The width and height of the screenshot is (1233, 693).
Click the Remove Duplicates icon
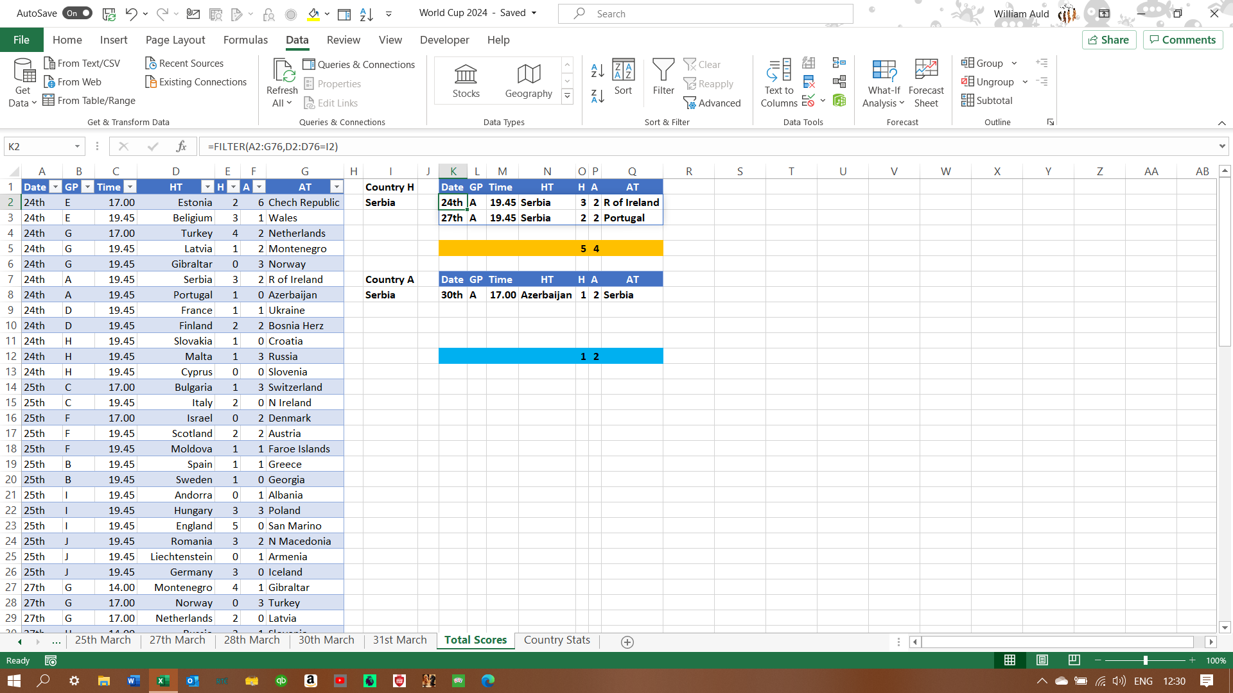click(809, 81)
